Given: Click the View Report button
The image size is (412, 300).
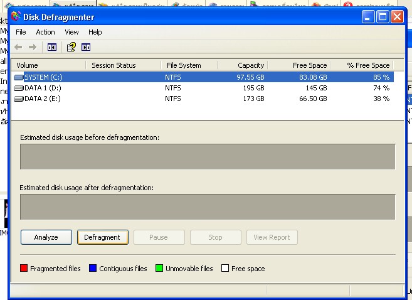Looking at the screenshot, I should pyautogui.click(x=272, y=237).
